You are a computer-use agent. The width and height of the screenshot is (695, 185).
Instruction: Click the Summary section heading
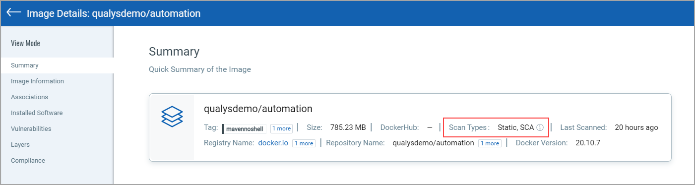[174, 51]
